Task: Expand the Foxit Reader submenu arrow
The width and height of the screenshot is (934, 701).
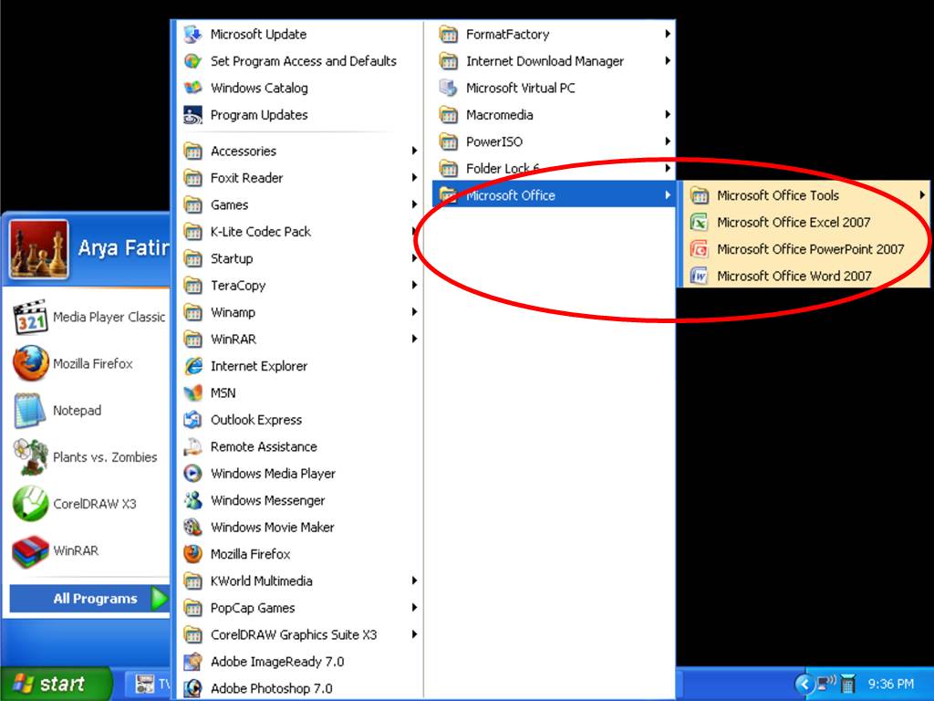Action: 414,178
